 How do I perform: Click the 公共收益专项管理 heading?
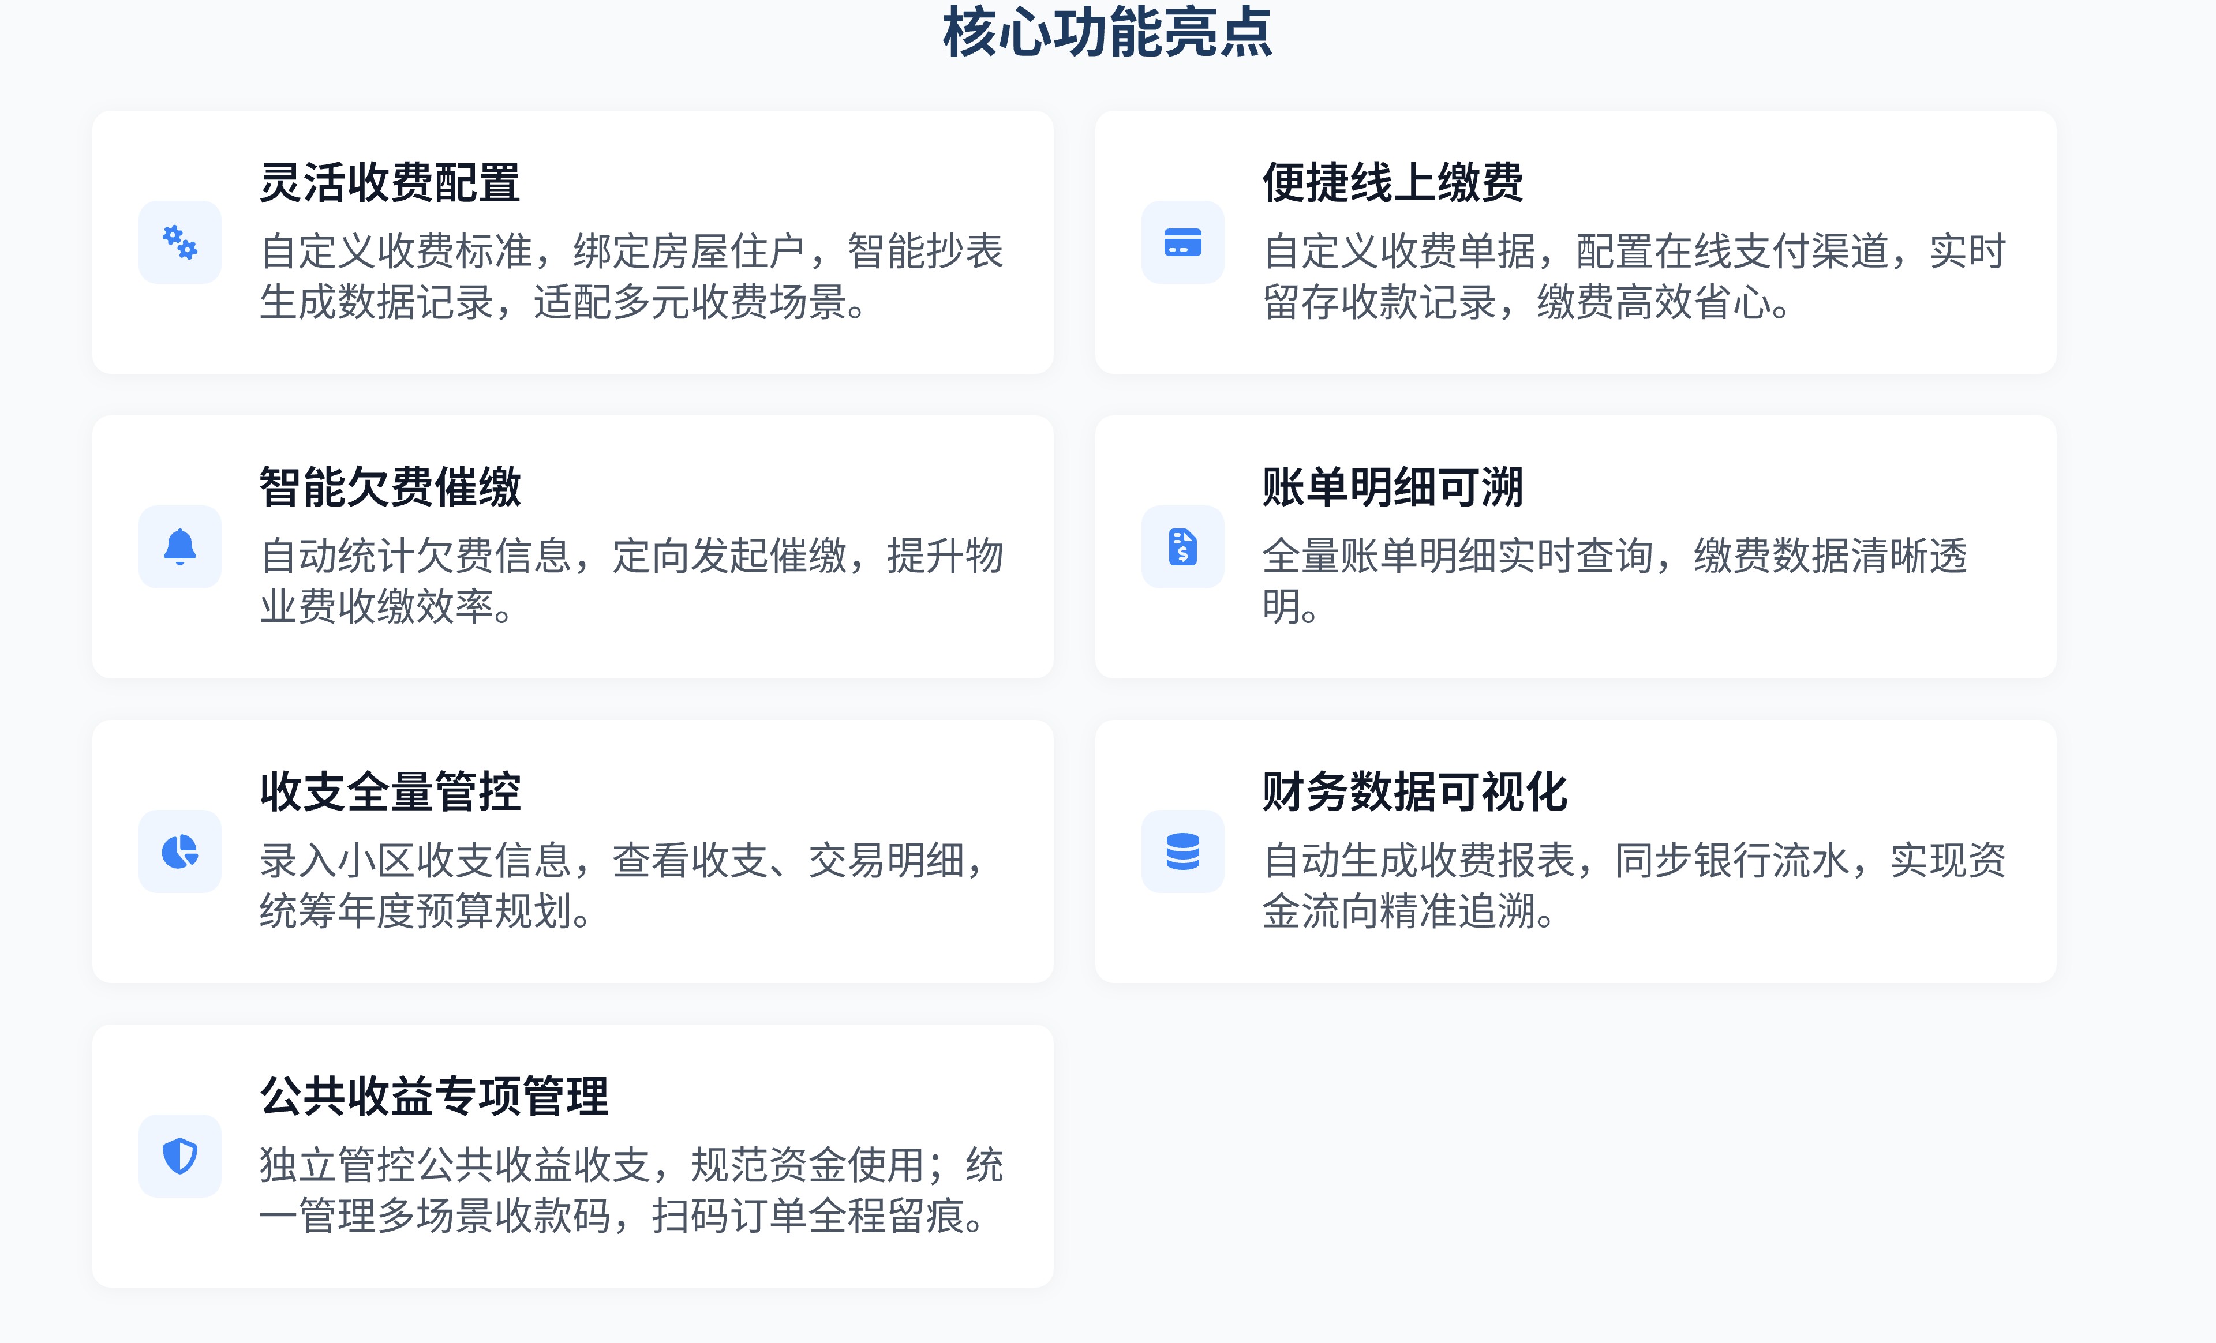[433, 1097]
